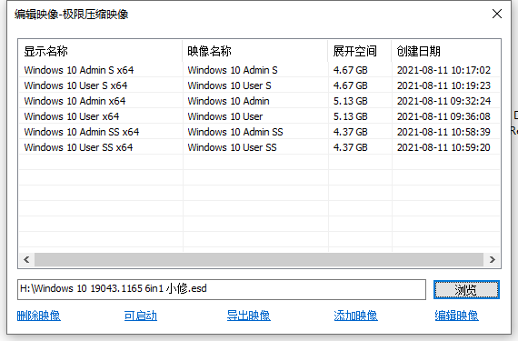
Task: Click image name Windows 10 User S
Action: tap(229, 85)
